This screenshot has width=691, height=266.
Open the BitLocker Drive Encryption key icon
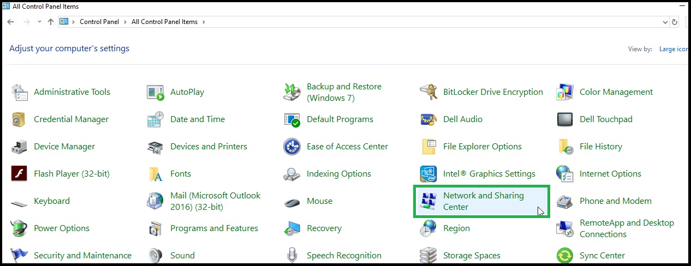[x=428, y=92]
